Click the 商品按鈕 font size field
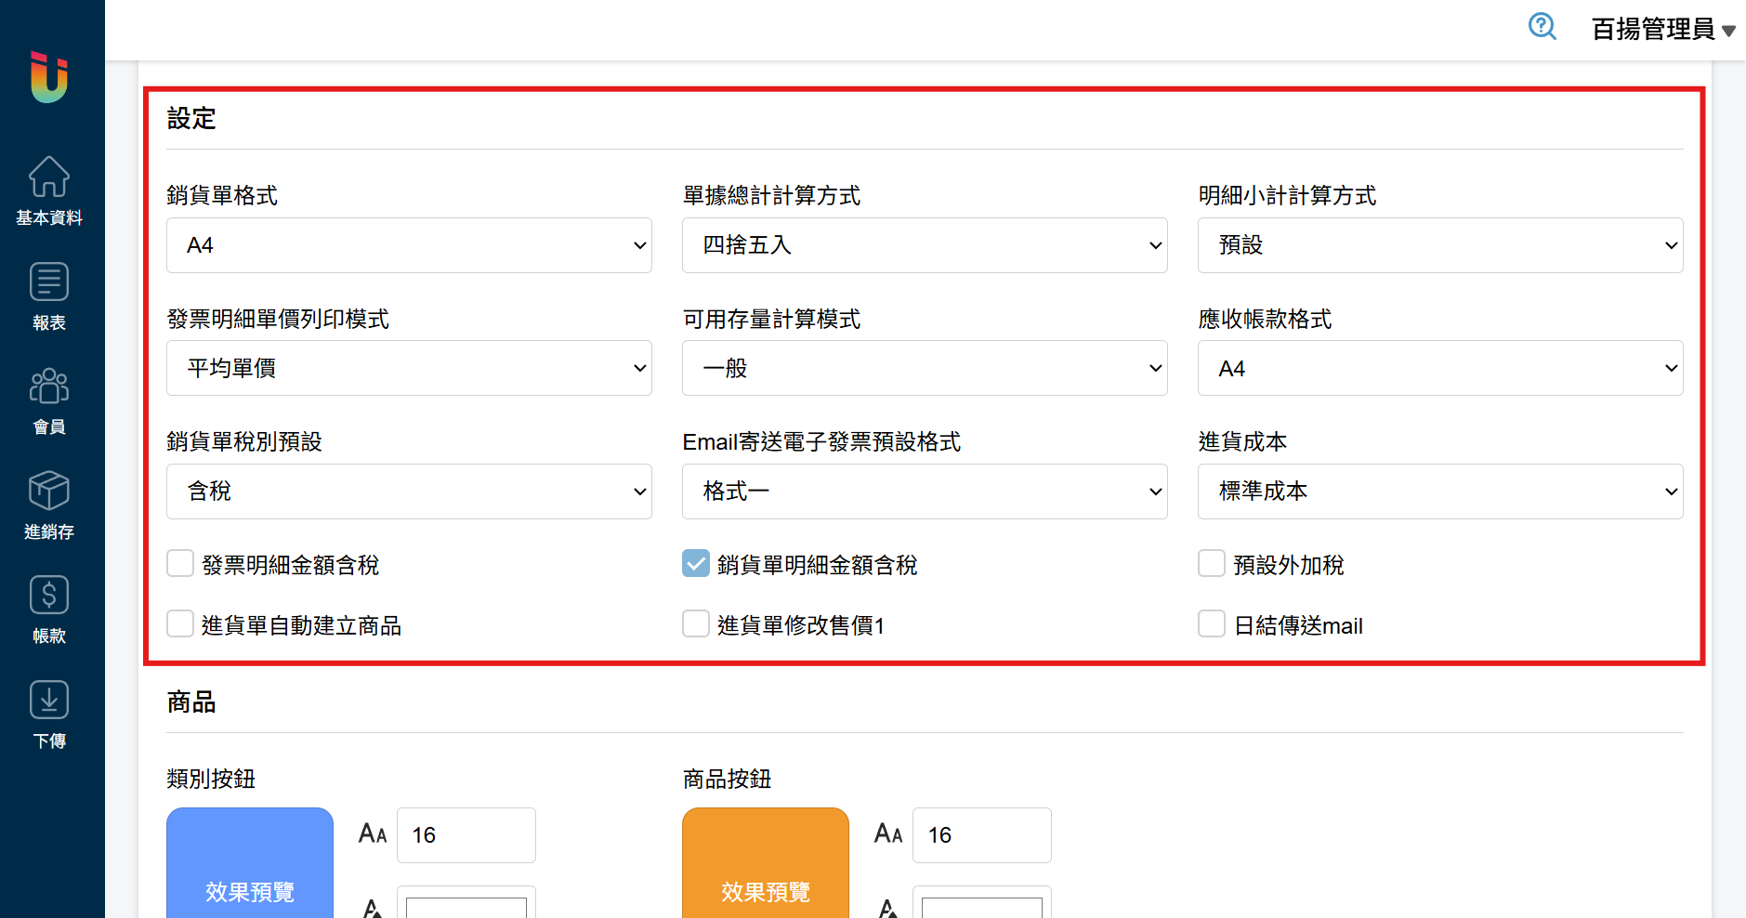This screenshot has height=918, width=1746. (981, 835)
